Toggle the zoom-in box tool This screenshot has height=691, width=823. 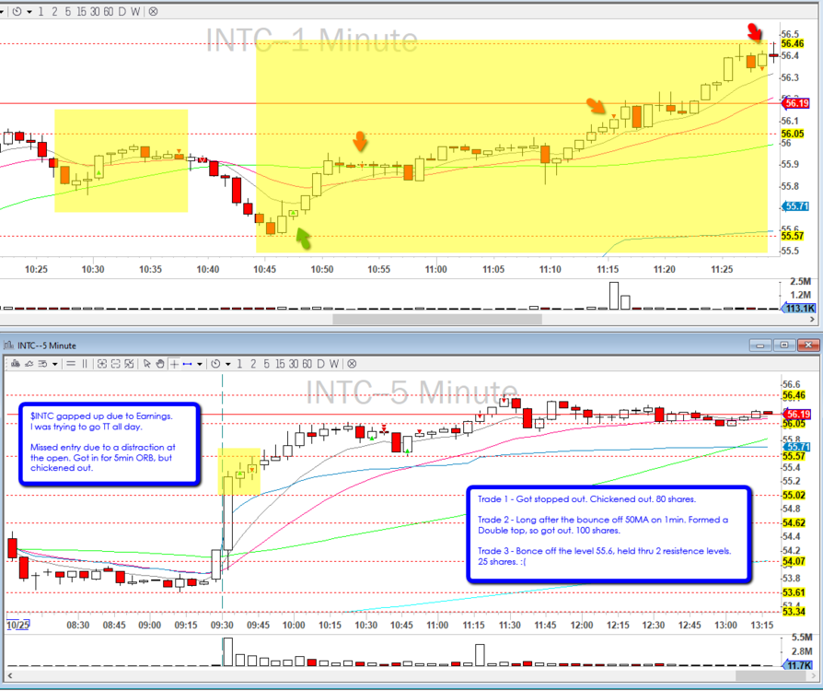point(103,364)
